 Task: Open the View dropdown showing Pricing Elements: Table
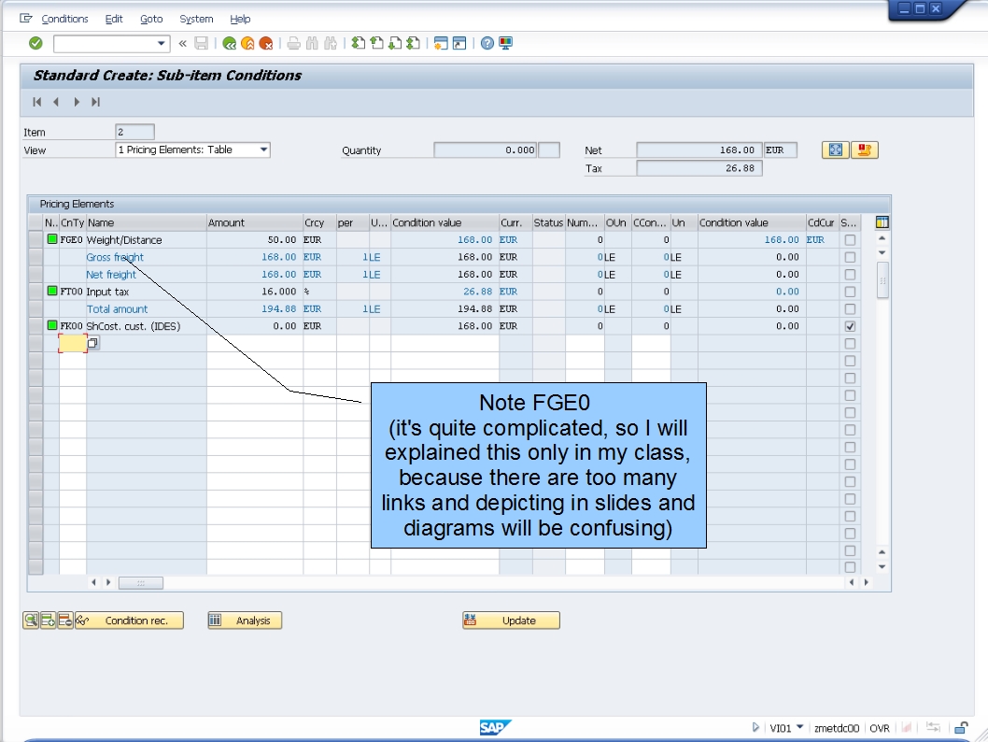coord(262,150)
